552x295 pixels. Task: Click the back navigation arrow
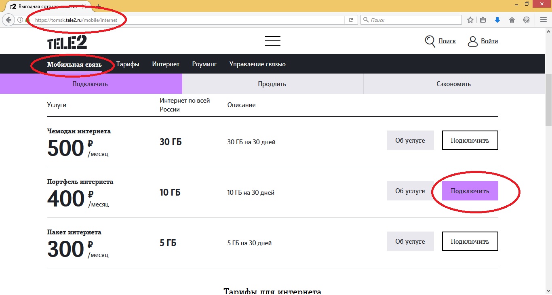tap(8, 19)
